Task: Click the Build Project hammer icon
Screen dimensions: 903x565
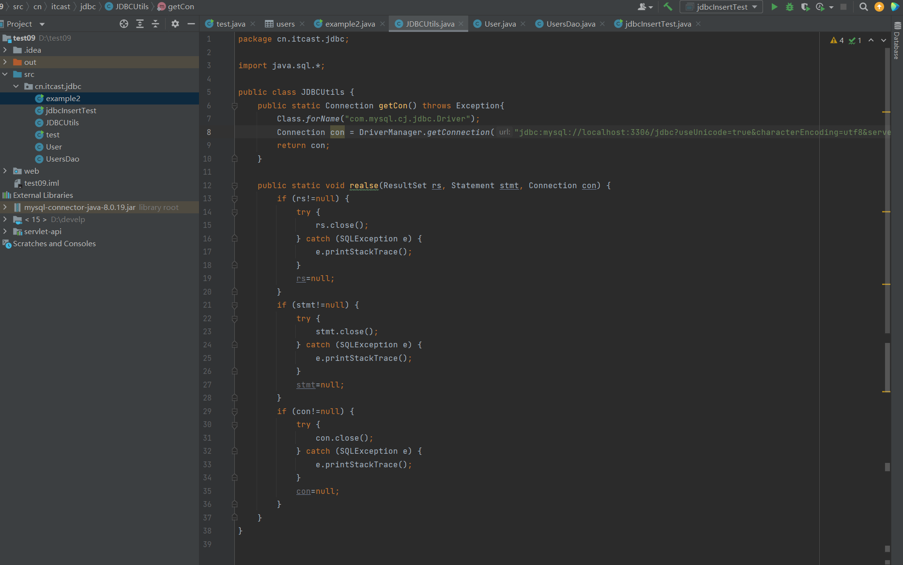Action: (x=668, y=7)
